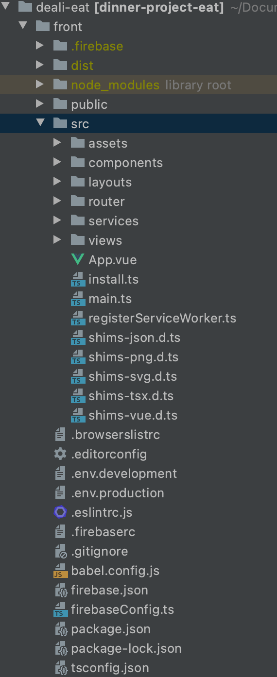Click the JS icon of babel.config.js
This screenshot has width=277, height=677.
[60, 571]
